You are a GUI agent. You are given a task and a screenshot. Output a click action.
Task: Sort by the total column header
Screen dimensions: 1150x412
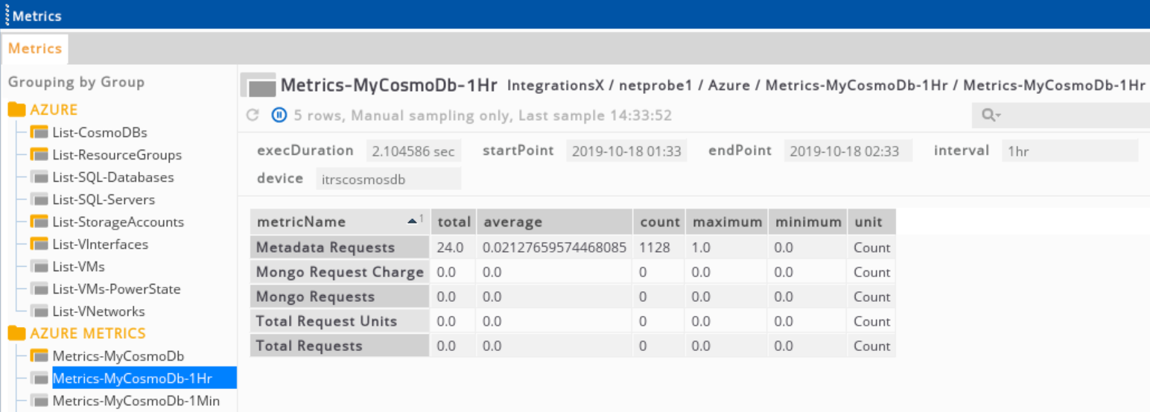tap(454, 222)
